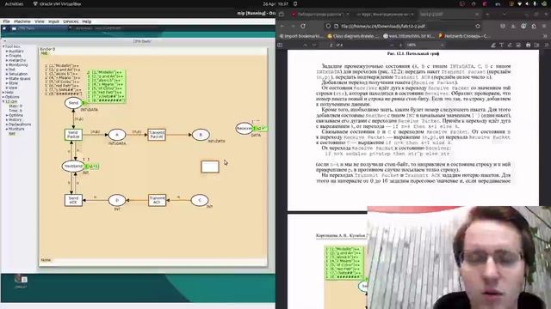This screenshot has width=551, height=309.
Task: Bookmark this page with the star icon
Action: [x=478, y=26]
